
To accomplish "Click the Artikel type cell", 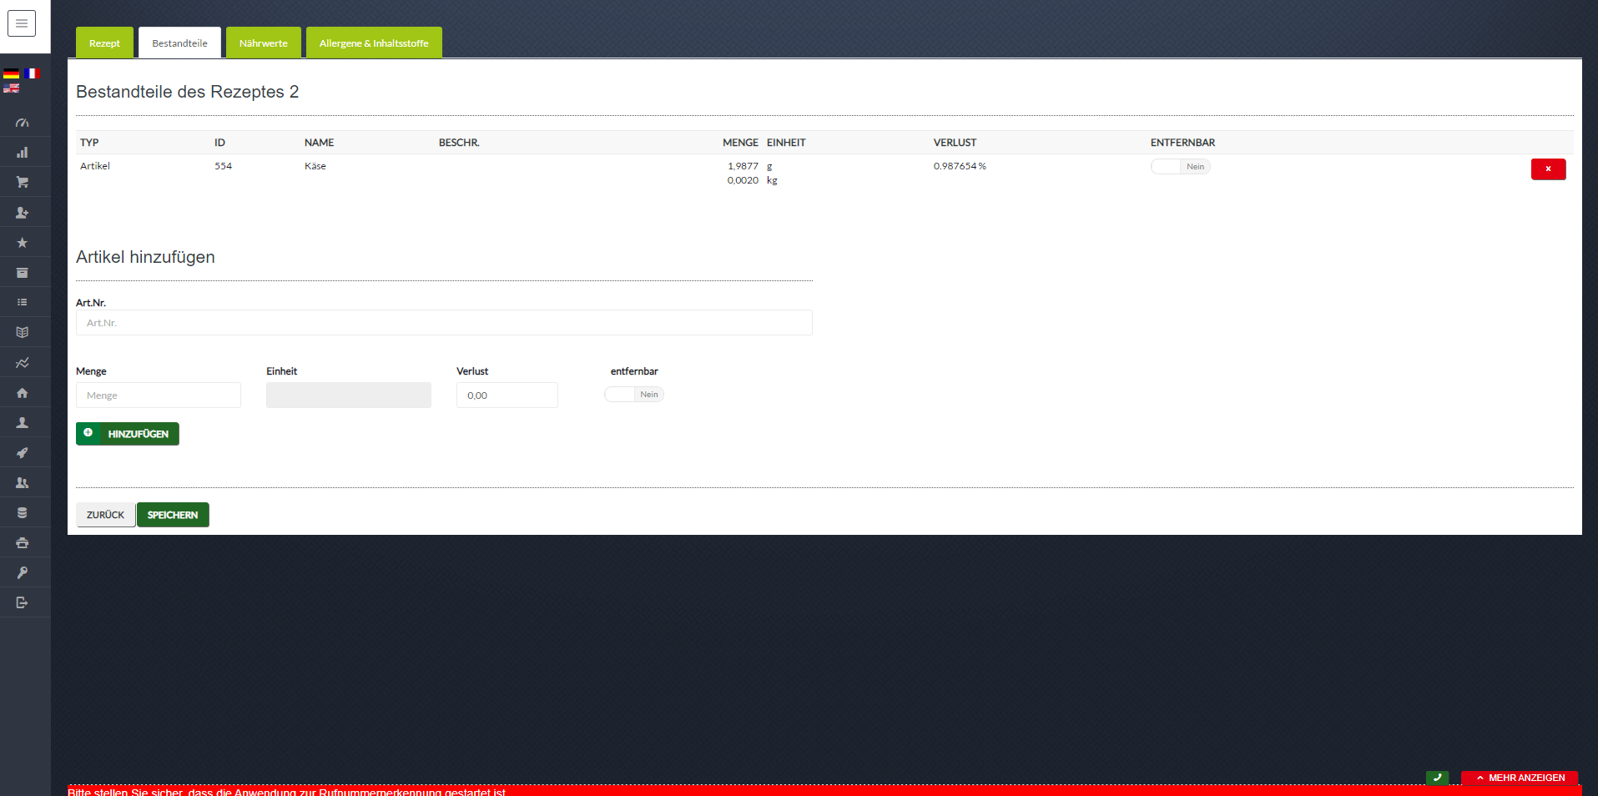I will click(x=95, y=166).
